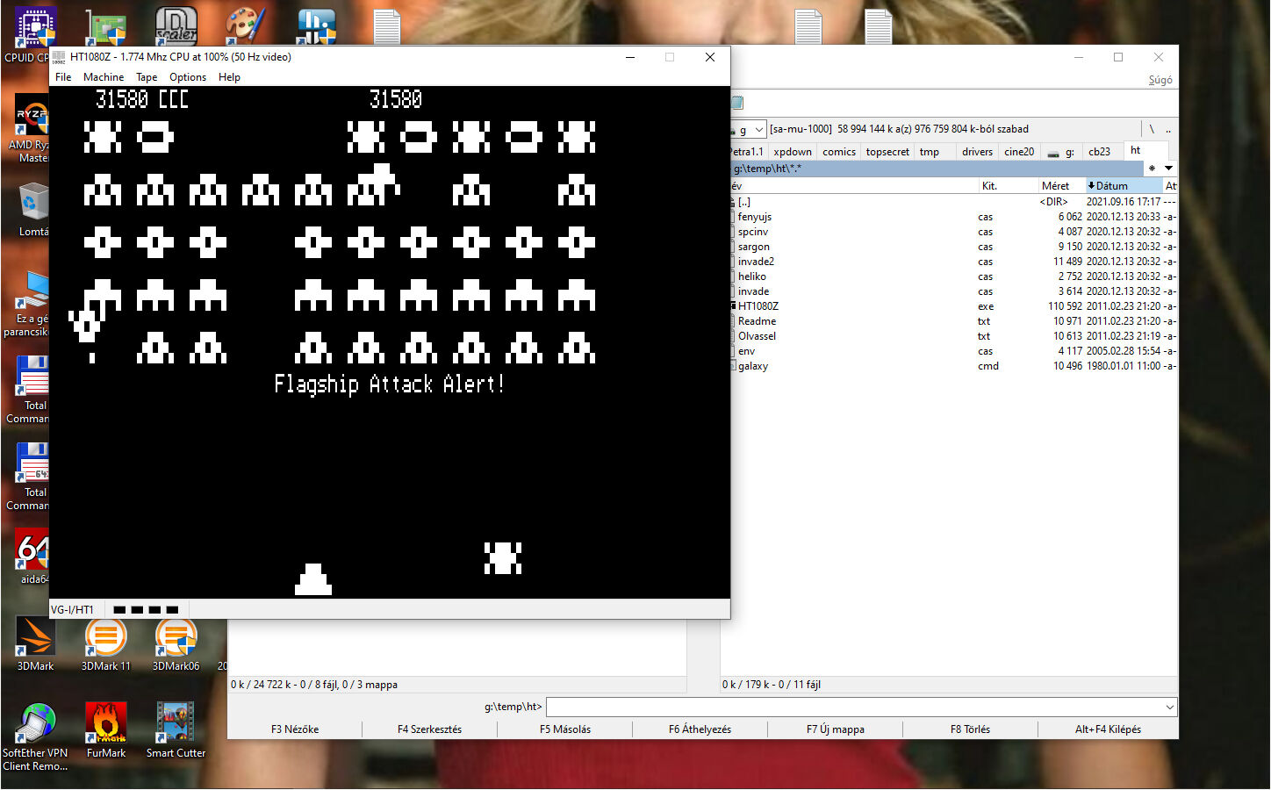1271x790 pixels.
Task: Select the spcinv file row
Action: 953,232
